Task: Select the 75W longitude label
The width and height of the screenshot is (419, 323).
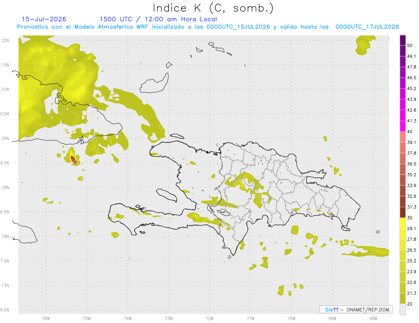Action: [87, 318]
